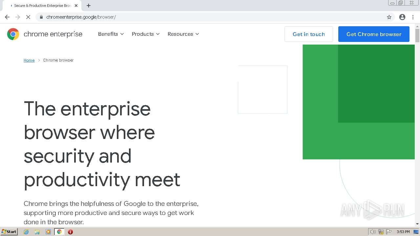Open media player taskbar icon
420x236 pixels.
pos(48,232)
